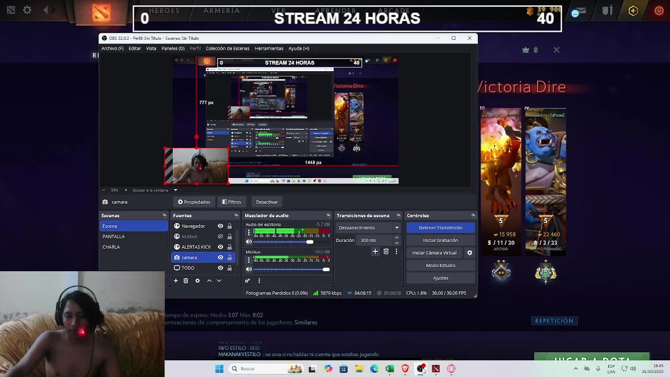Image resolution: width=670 pixels, height=377 pixels.
Task: Select the PANTALLA scene
Action: point(133,237)
